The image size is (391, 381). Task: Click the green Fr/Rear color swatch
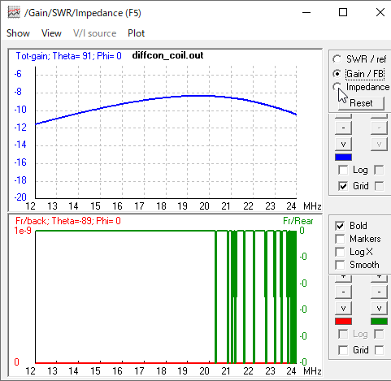click(x=379, y=322)
